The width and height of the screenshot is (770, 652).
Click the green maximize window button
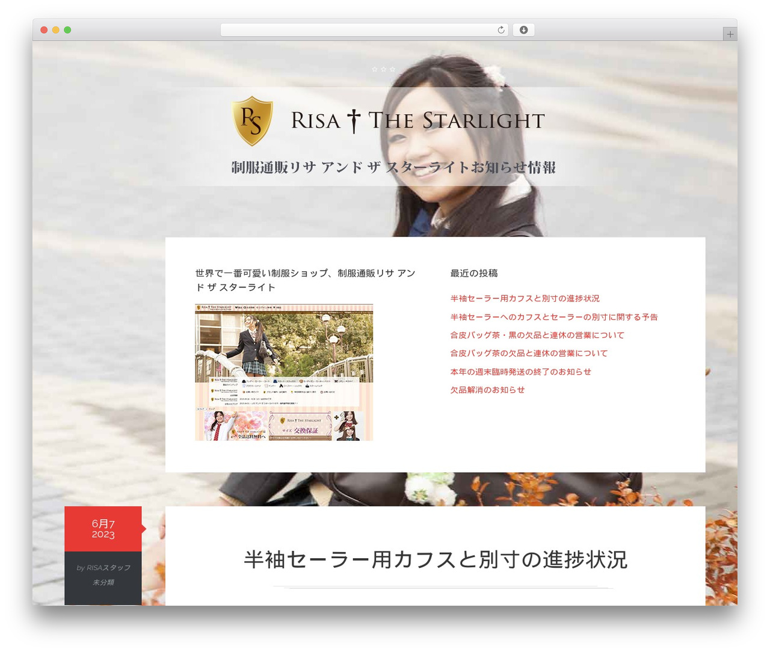(x=67, y=30)
